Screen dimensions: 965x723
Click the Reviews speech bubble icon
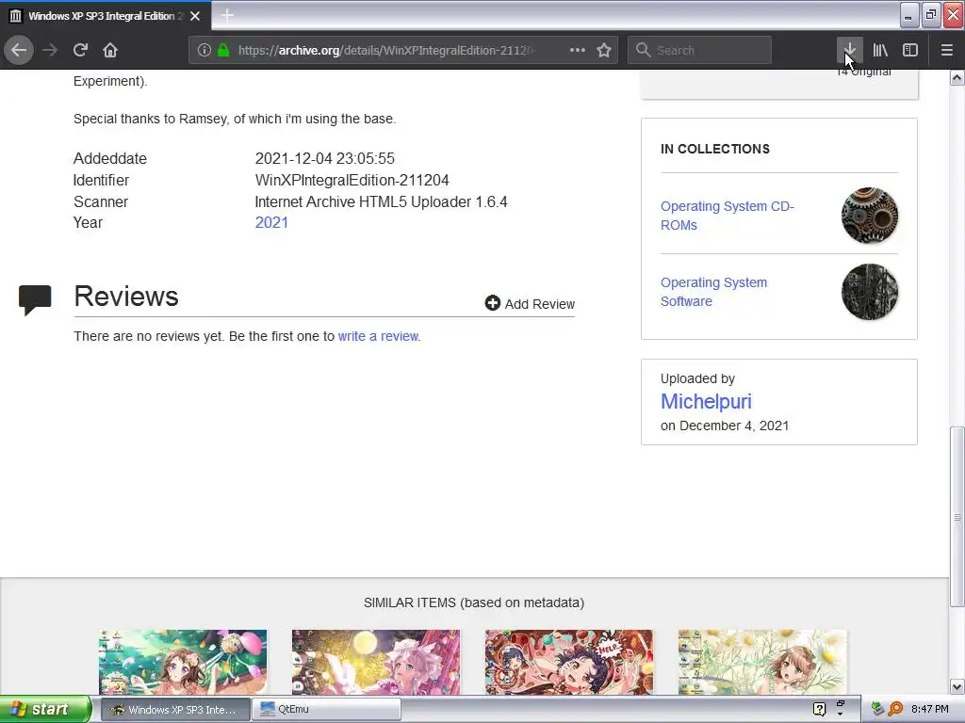[35, 299]
